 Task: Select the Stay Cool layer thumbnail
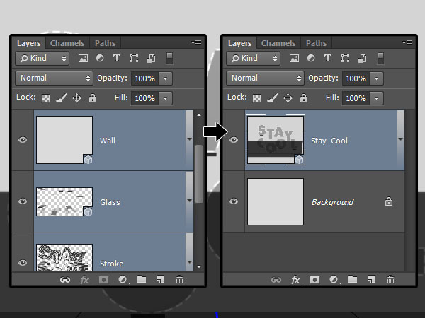(276, 140)
